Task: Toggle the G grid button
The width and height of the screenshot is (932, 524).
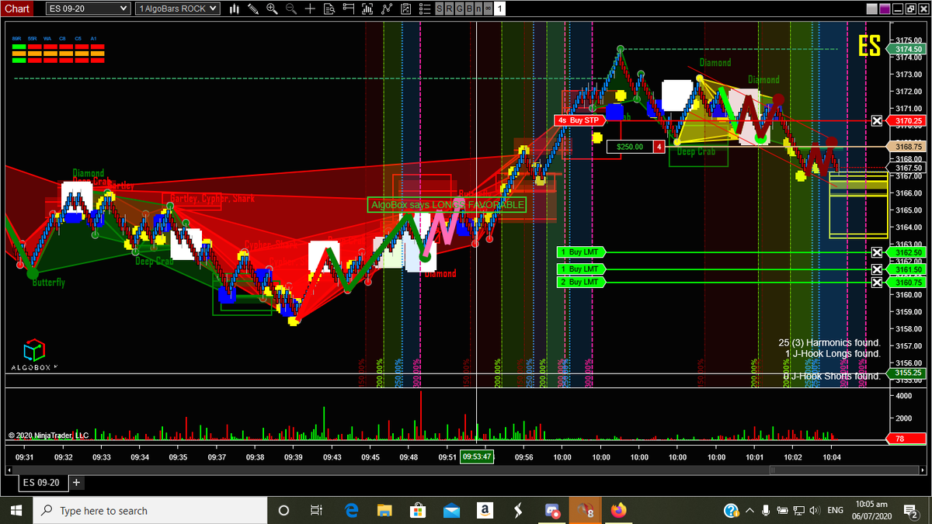Action: [x=457, y=9]
